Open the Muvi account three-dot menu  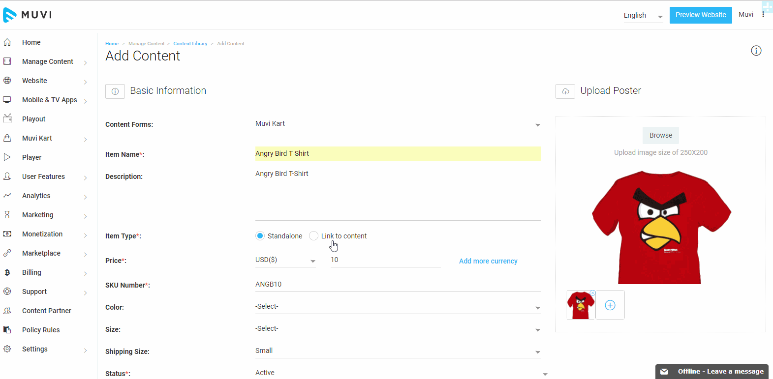pyautogui.click(x=763, y=15)
